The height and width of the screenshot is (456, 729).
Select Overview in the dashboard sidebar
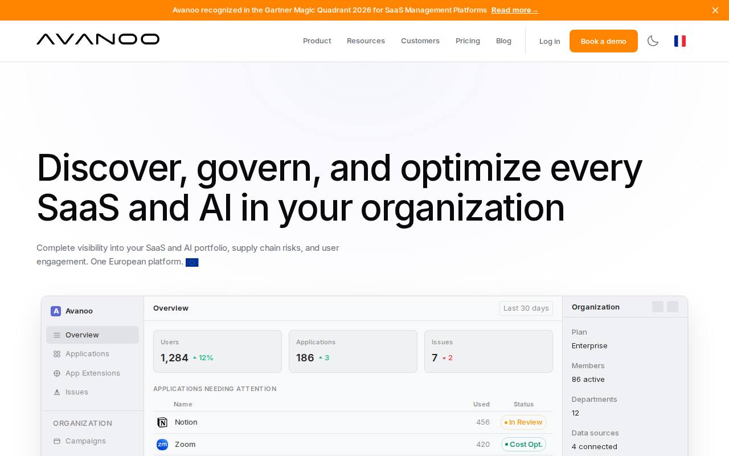tap(92, 335)
